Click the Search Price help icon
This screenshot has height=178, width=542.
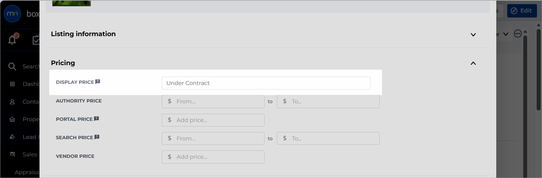[97, 137]
